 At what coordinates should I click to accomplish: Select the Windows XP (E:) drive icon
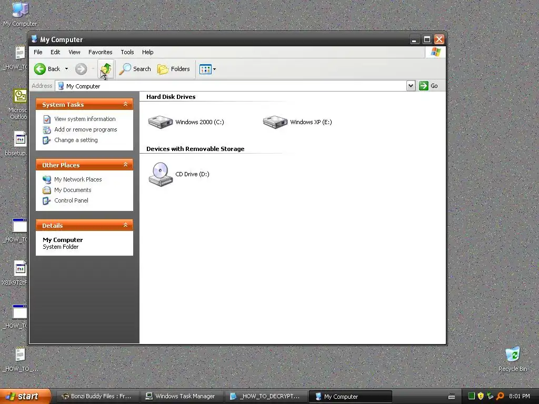pyautogui.click(x=275, y=122)
